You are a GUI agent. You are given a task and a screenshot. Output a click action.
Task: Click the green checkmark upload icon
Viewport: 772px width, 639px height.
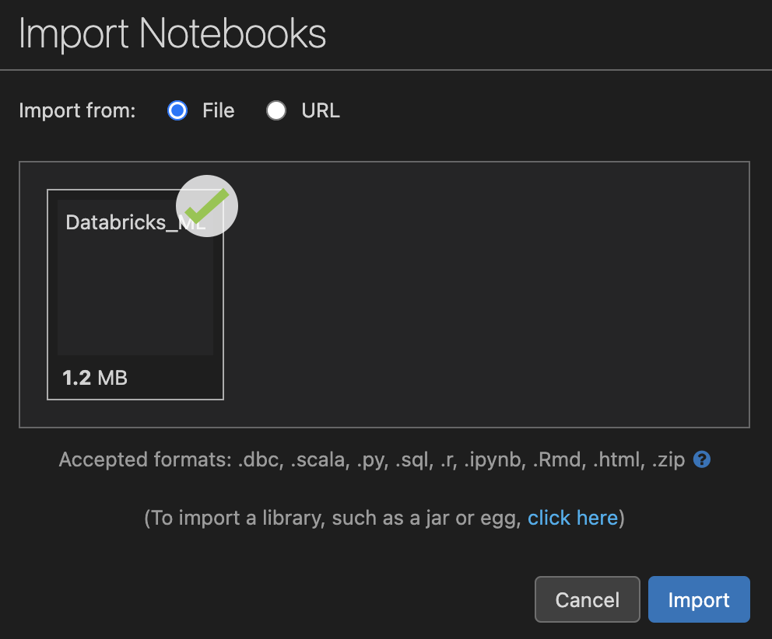[207, 206]
